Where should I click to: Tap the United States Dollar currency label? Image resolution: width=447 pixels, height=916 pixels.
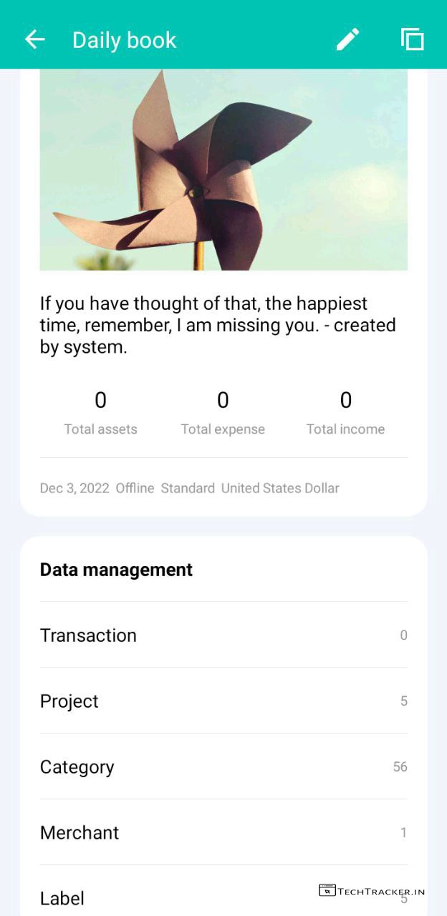coord(280,488)
